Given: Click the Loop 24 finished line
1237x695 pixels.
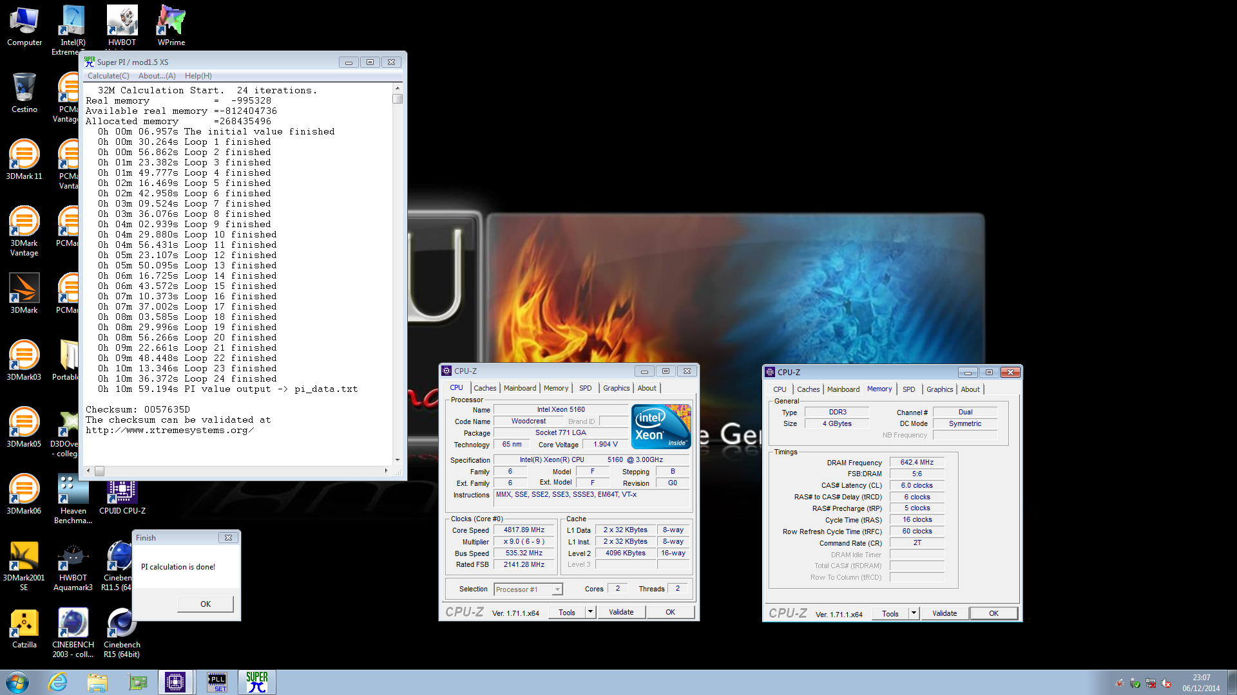Looking at the screenshot, I should (x=187, y=378).
